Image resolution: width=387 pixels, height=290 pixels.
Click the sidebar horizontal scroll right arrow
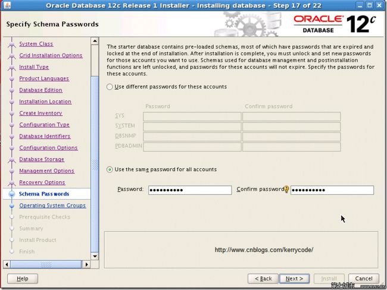(86, 264)
